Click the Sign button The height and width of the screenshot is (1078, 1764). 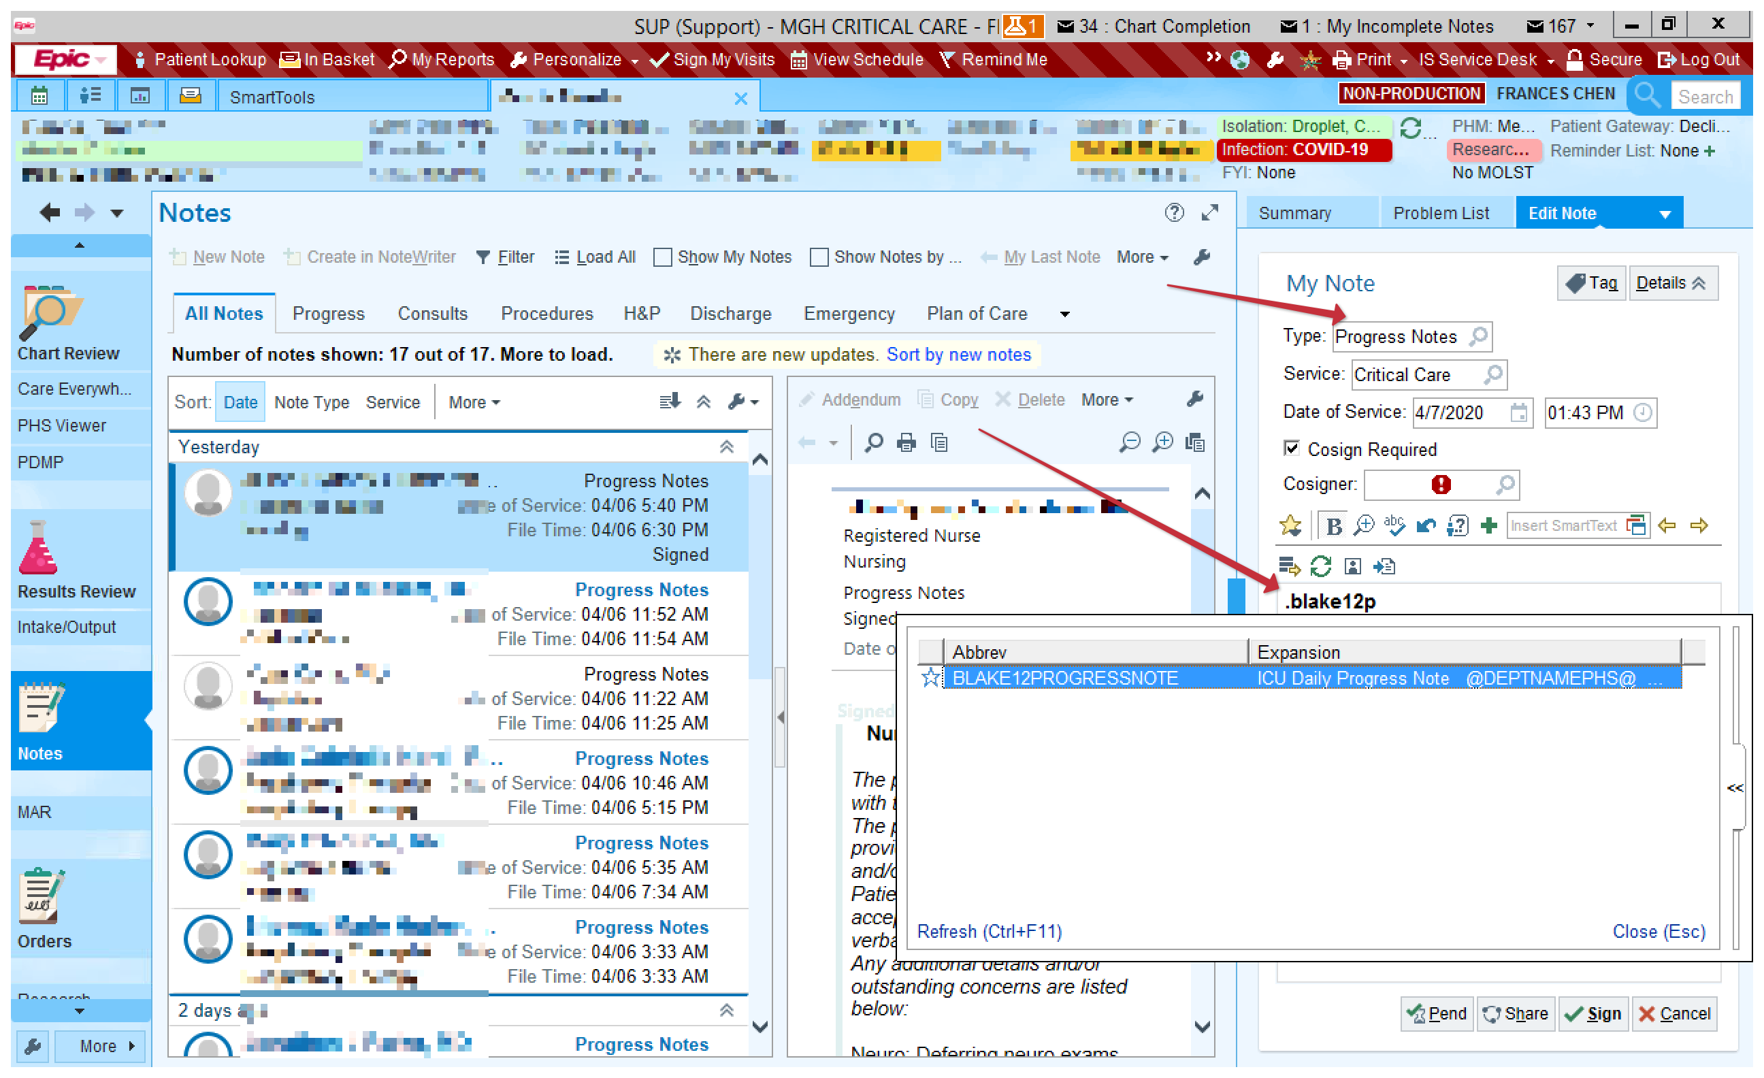click(x=1593, y=1014)
